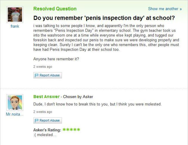Click the flag icon in the question's Report Abuse

pos(37,75)
